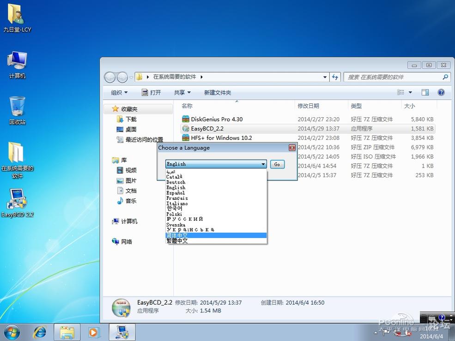
Task: Pick English entry in the open list
Action: pos(216,187)
